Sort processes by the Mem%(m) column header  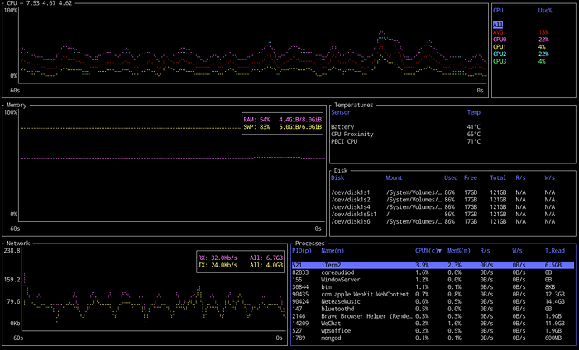click(x=458, y=251)
